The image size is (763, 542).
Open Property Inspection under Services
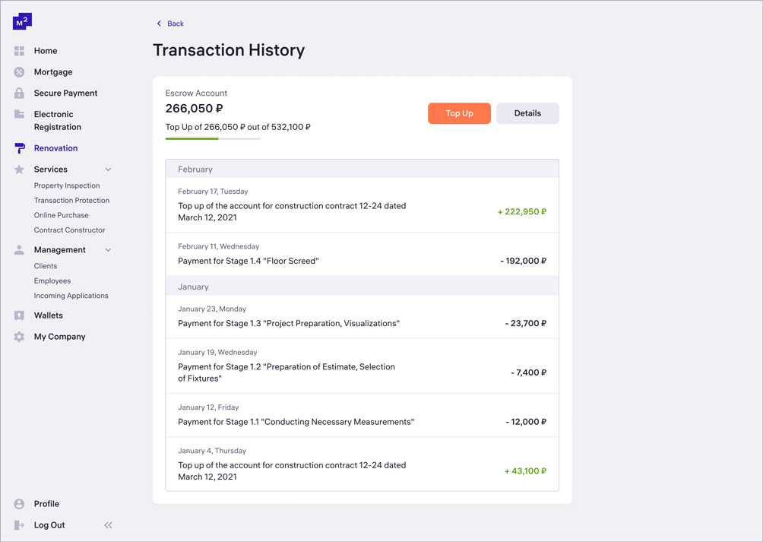(x=67, y=185)
